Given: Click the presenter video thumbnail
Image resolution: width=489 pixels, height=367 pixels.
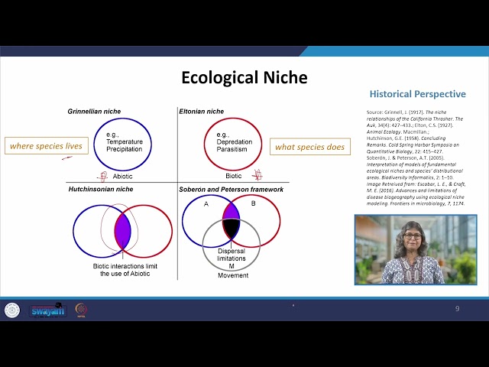Looking at the screenshot, I should (416, 250).
